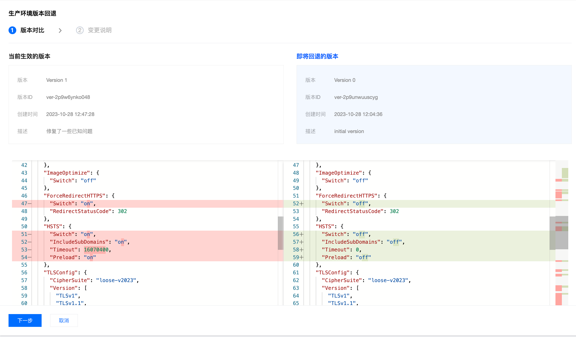Click the minus marker on line 47
The width and height of the screenshot is (576, 337).
coord(29,204)
